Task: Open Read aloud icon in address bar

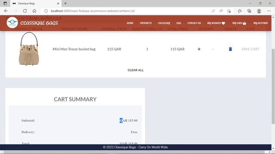Action: pyautogui.click(x=221, y=11)
